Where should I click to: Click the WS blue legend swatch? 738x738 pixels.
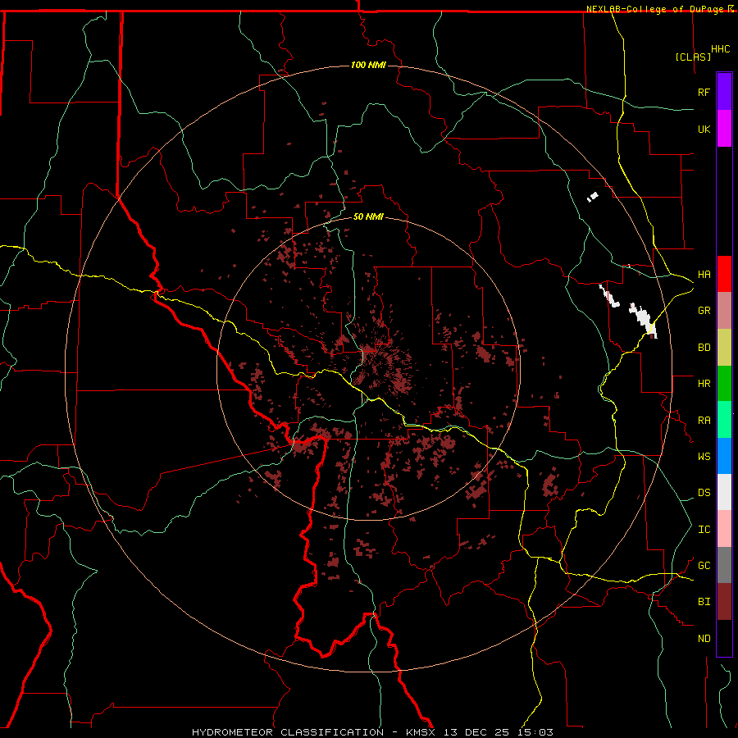tap(724, 456)
